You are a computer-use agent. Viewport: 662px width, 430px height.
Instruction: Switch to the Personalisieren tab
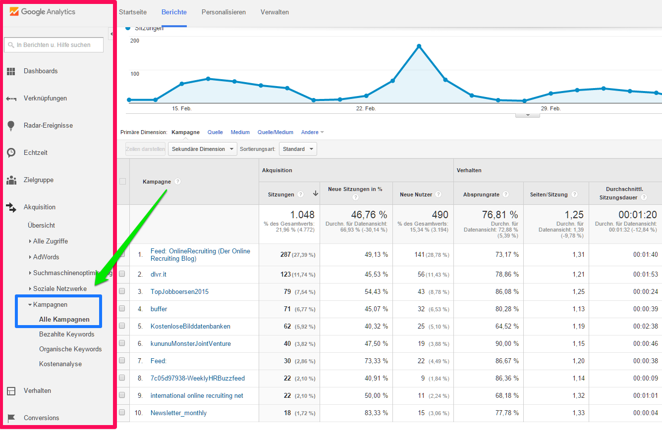[x=223, y=12]
